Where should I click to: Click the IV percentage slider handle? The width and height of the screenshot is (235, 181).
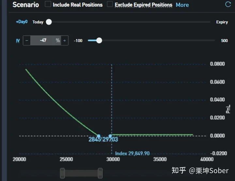tap(99, 41)
